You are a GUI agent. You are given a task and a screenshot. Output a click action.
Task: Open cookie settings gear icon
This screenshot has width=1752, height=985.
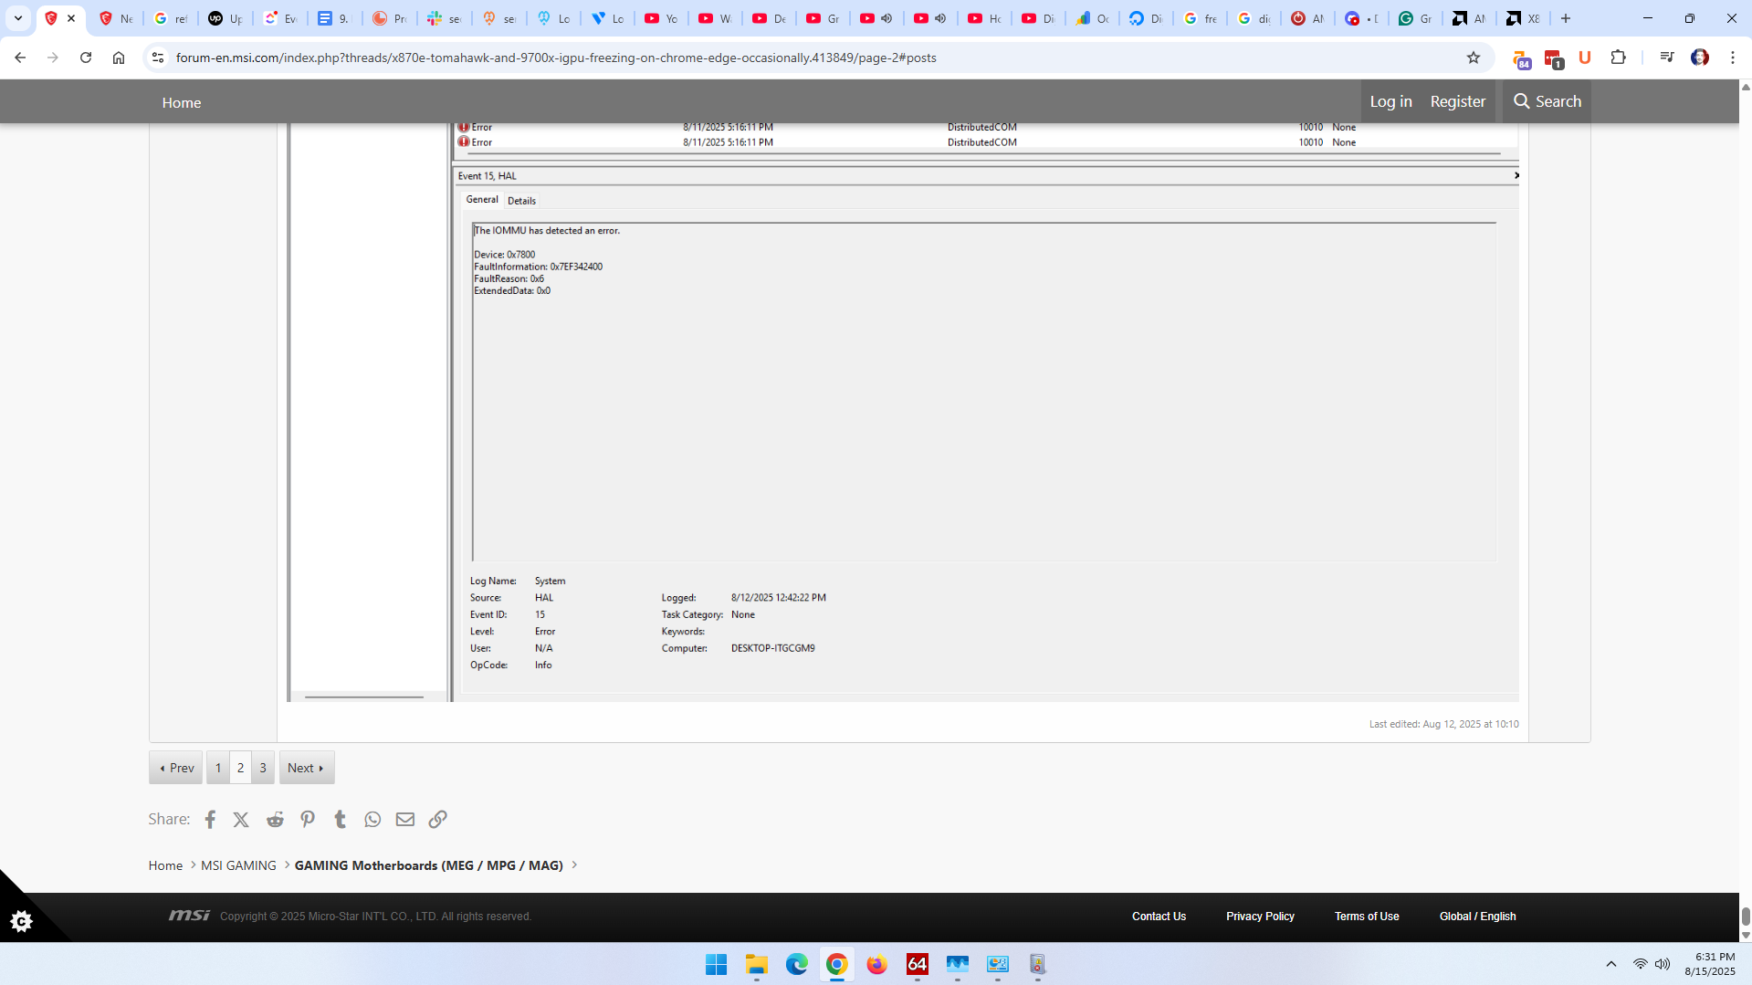pyautogui.click(x=21, y=921)
